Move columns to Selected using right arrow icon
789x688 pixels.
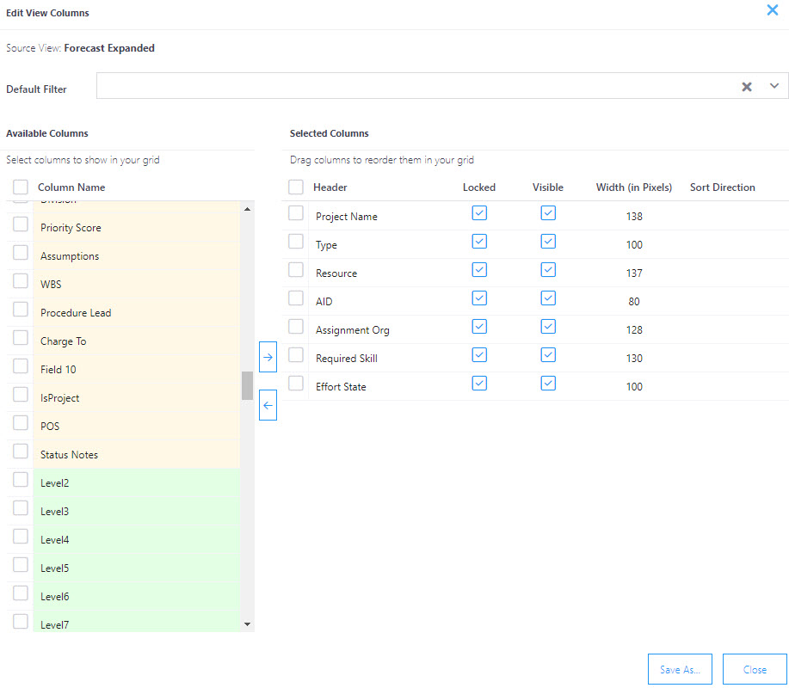[x=268, y=356]
